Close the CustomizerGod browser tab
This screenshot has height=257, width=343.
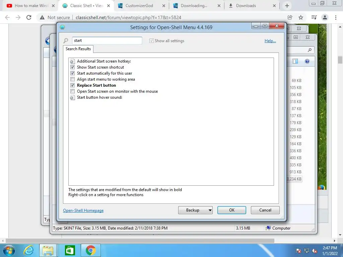click(163, 6)
